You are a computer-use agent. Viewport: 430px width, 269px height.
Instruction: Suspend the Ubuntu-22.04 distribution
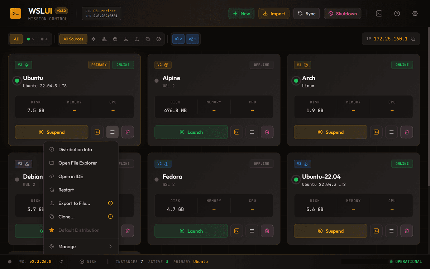click(330, 231)
